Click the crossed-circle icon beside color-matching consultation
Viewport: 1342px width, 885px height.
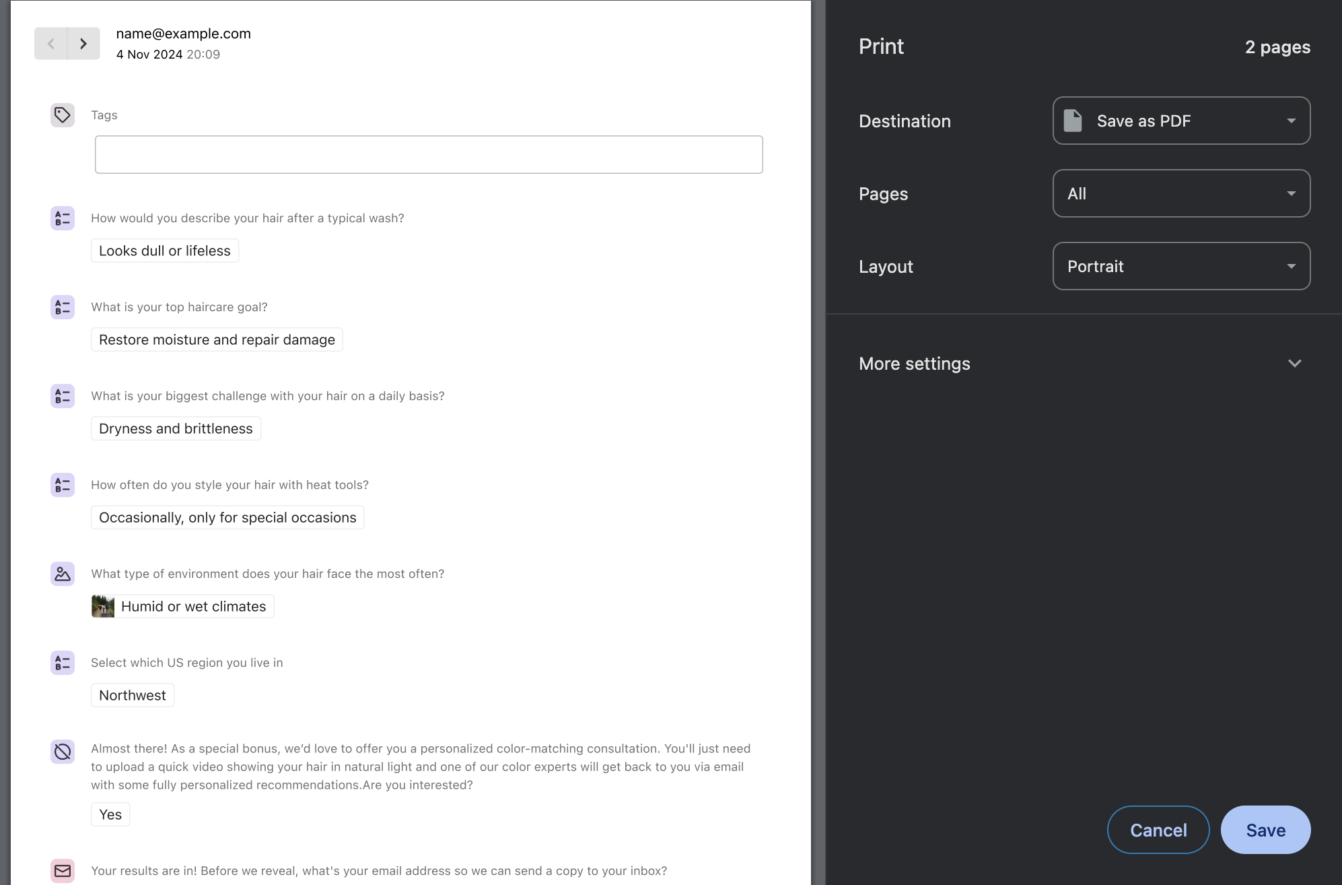click(63, 752)
